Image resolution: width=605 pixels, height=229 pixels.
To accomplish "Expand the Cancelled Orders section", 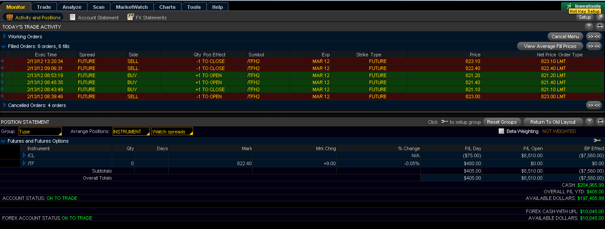I will click(x=5, y=105).
